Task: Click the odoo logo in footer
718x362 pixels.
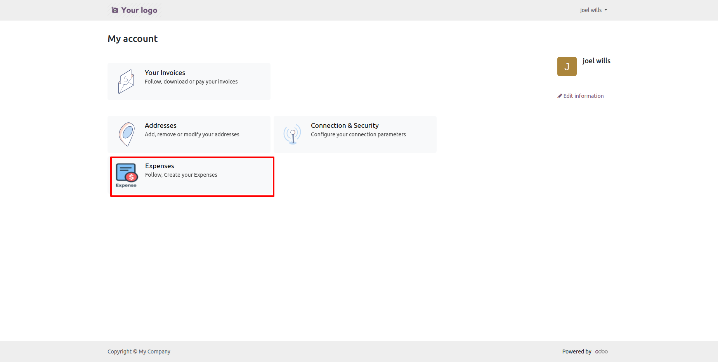Action: coord(601,352)
